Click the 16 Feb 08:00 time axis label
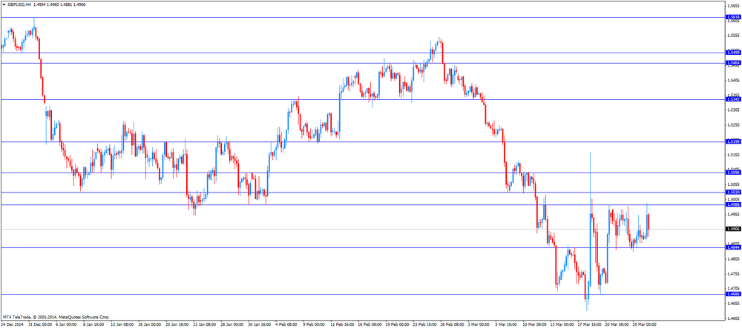 pyautogui.click(x=369, y=325)
